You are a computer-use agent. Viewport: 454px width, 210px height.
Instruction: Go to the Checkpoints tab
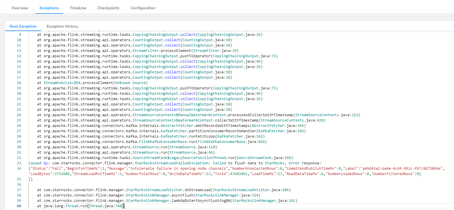[108, 8]
